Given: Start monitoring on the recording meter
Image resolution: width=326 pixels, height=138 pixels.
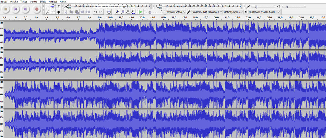Looking at the screenshot, I should point(111,6).
